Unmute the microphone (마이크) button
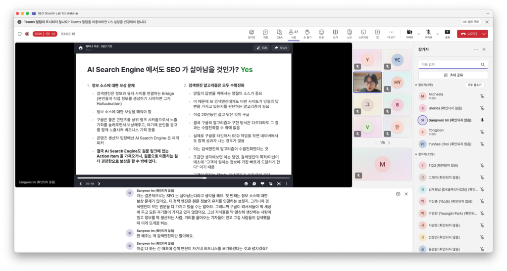The width and height of the screenshot is (507, 271). [x=428, y=34]
